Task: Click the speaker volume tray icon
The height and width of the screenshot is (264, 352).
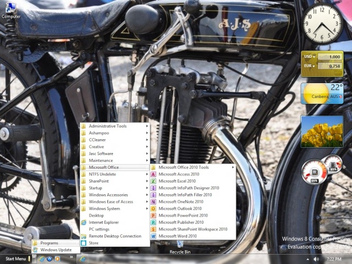Action: click(x=316, y=258)
